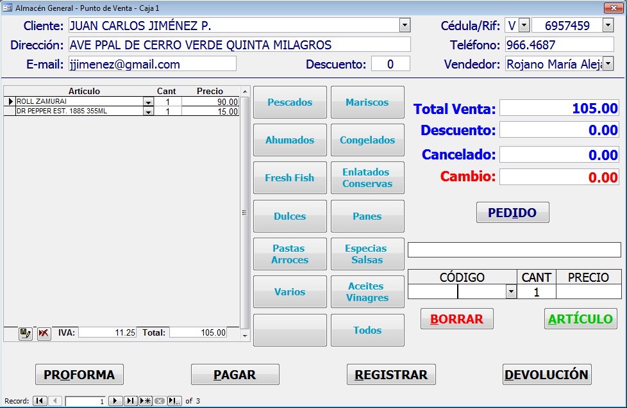627x408 pixels.
Task: Click the delete record icon beside IVA
Action: point(44,333)
